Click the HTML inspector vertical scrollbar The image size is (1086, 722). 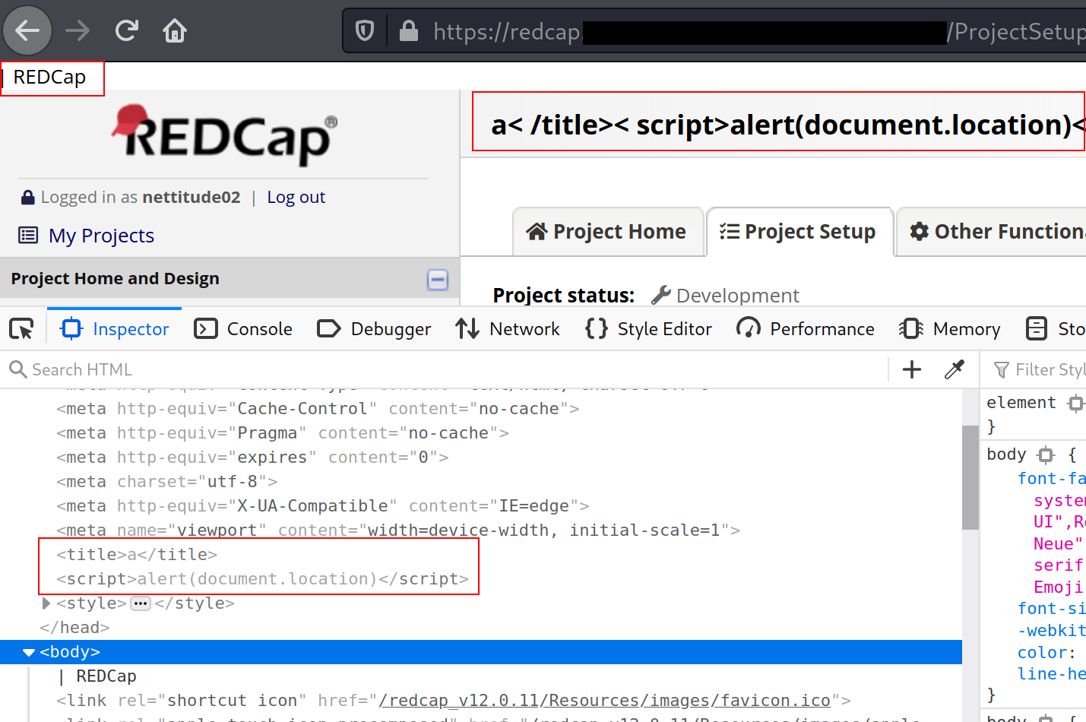tap(970, 477)
